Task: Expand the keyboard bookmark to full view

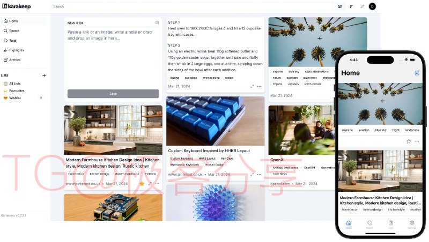Action: click(252, 174)
